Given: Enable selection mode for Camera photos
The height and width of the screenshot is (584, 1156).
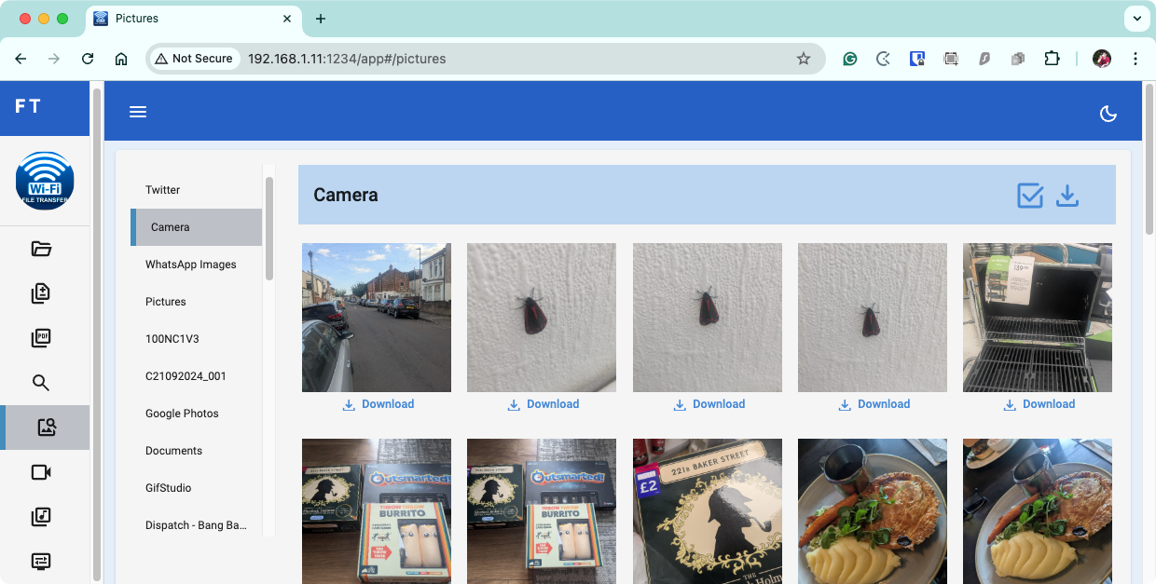Looking at the screenshot, I should (x=1029, y=195).
